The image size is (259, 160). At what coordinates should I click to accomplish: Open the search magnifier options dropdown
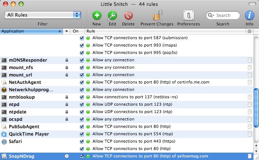212,16
